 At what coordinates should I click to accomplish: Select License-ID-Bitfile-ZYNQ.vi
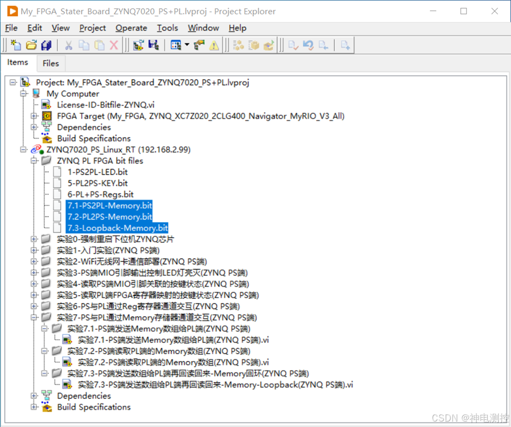pyautogui.click(x=106, y=105)
